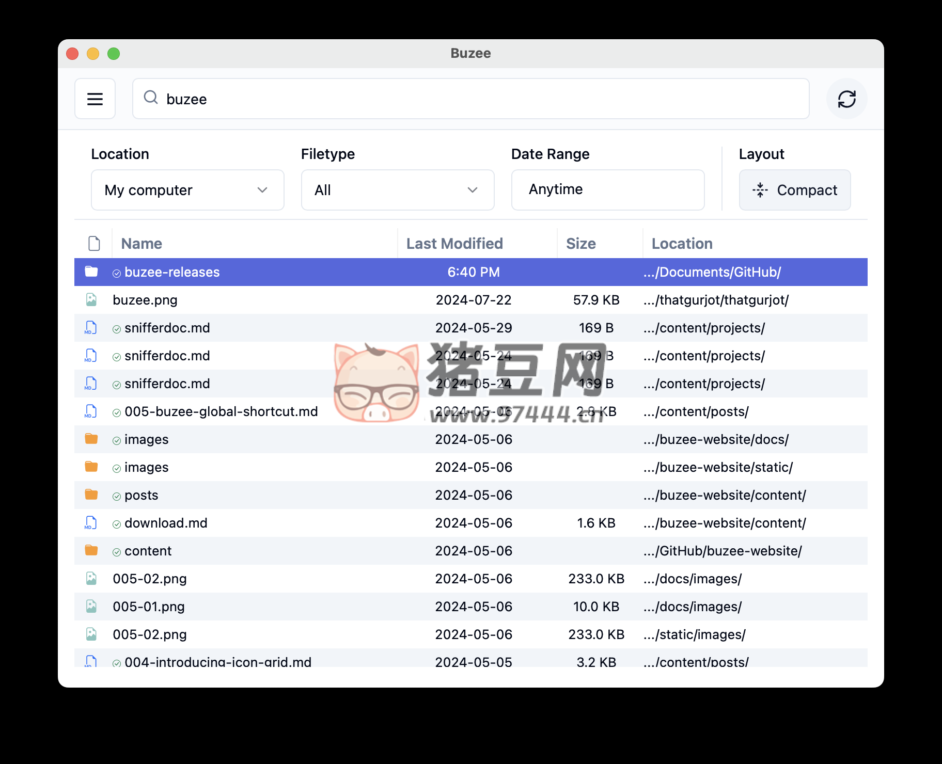Click the image icon next to 005-01.png
The width and height of the screenshot is (942, 764).
91,606
